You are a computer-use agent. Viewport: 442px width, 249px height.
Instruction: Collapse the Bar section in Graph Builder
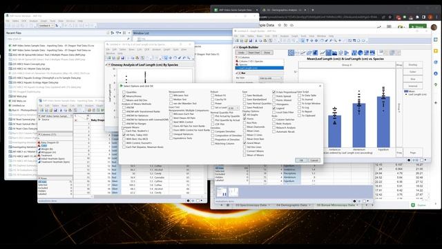pyautogui.click(x=237, y=73)
